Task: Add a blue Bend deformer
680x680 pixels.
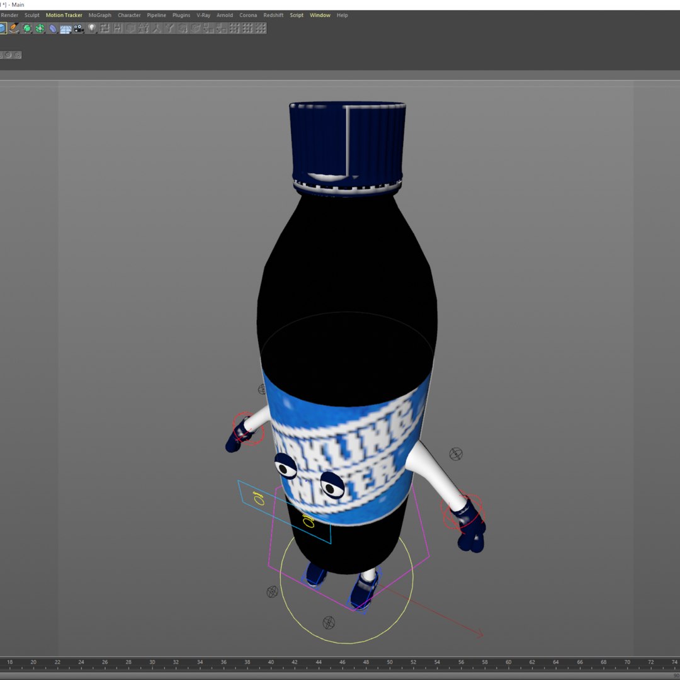Action: [53, 28]
